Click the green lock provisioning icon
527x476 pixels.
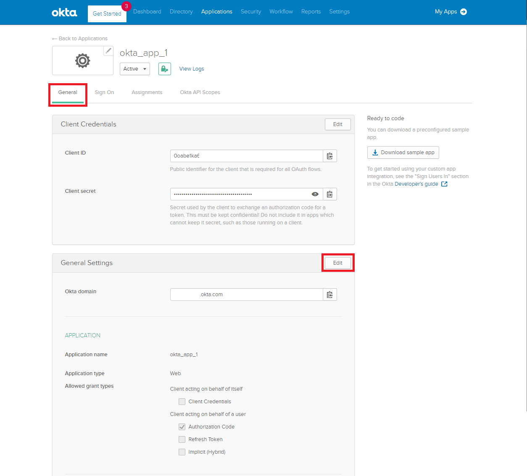tap(165, 69)
